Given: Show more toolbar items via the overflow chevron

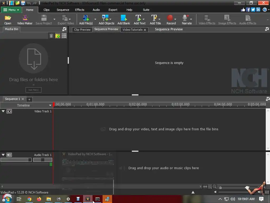Looking at the screenshot, I should (x=268, y=20).
